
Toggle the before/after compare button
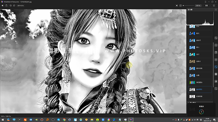(206, 6)
